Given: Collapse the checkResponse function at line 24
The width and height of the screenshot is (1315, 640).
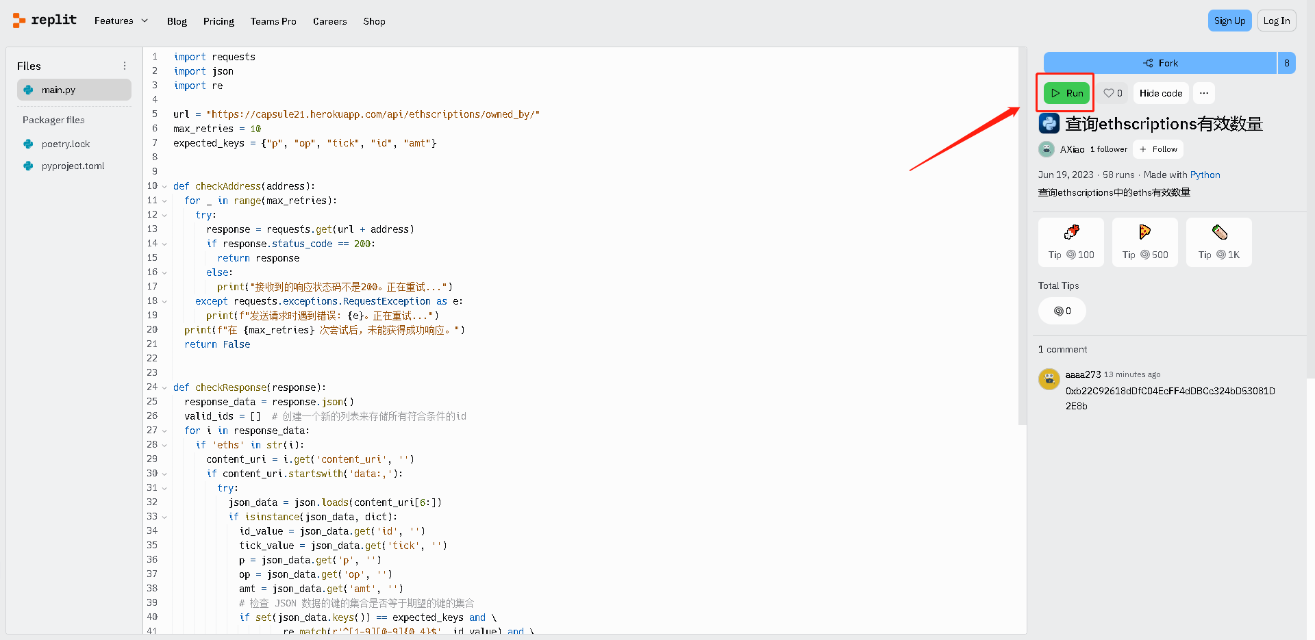Looking at the screenshot, I should tap(164, 387).
